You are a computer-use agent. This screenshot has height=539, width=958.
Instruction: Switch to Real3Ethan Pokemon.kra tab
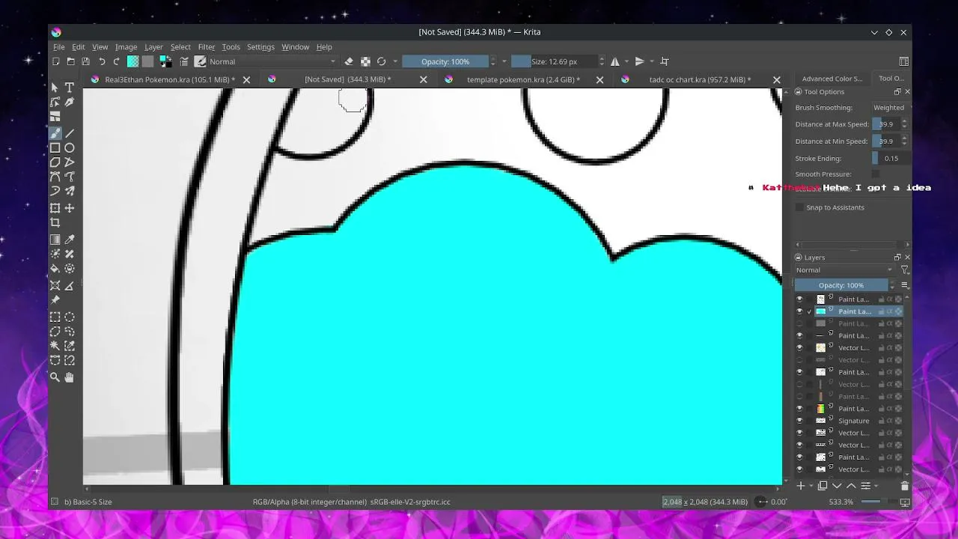(x=170, y=79)
